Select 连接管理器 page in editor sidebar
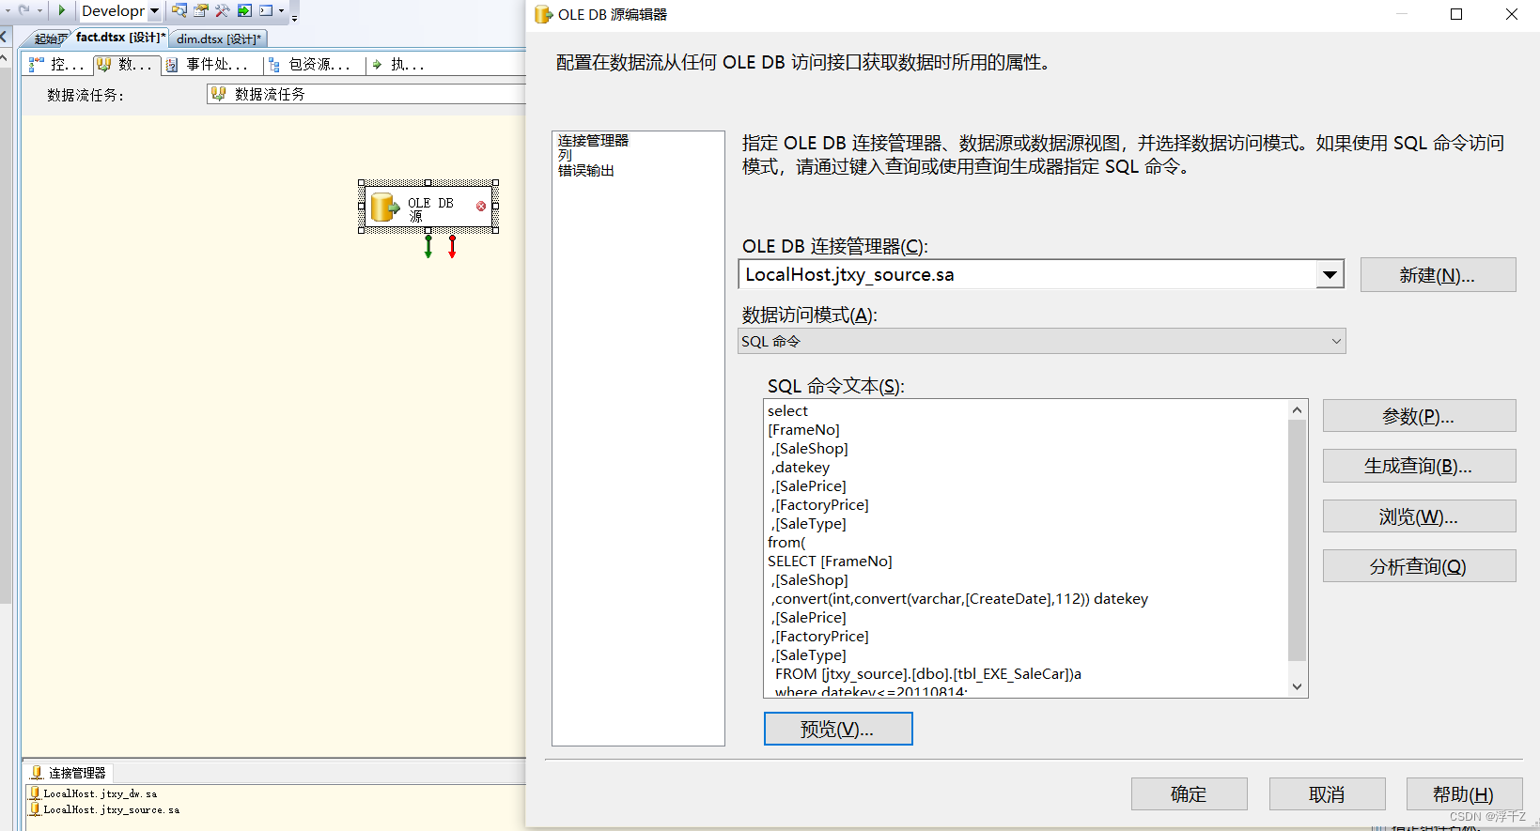Screen dimensions: 1540x831 [x=593, y=141]
